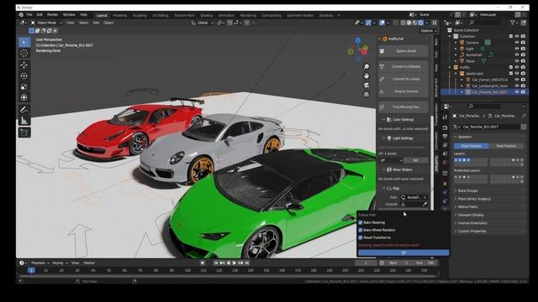Click the viewport pan hand icon

pos(367,75)
